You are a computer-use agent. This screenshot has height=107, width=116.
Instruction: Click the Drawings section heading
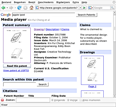pos(87,52)
